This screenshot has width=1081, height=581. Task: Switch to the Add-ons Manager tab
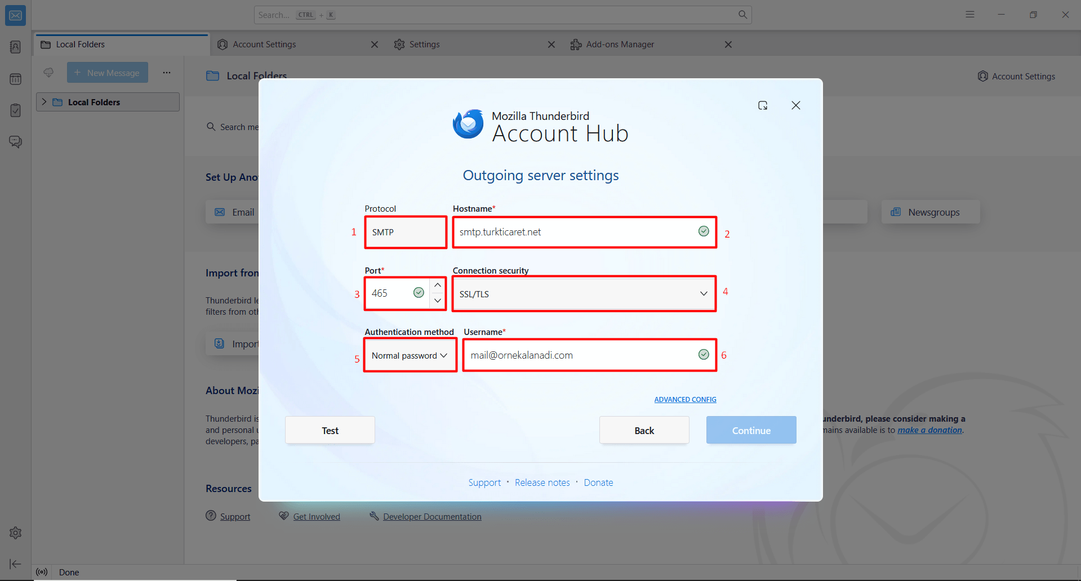pos(620,44)
